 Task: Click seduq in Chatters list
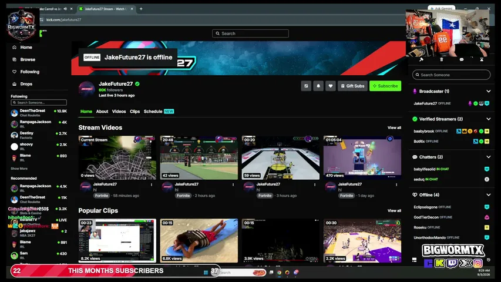point(419,179)
